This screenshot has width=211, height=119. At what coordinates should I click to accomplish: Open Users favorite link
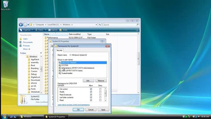(25, 39)
